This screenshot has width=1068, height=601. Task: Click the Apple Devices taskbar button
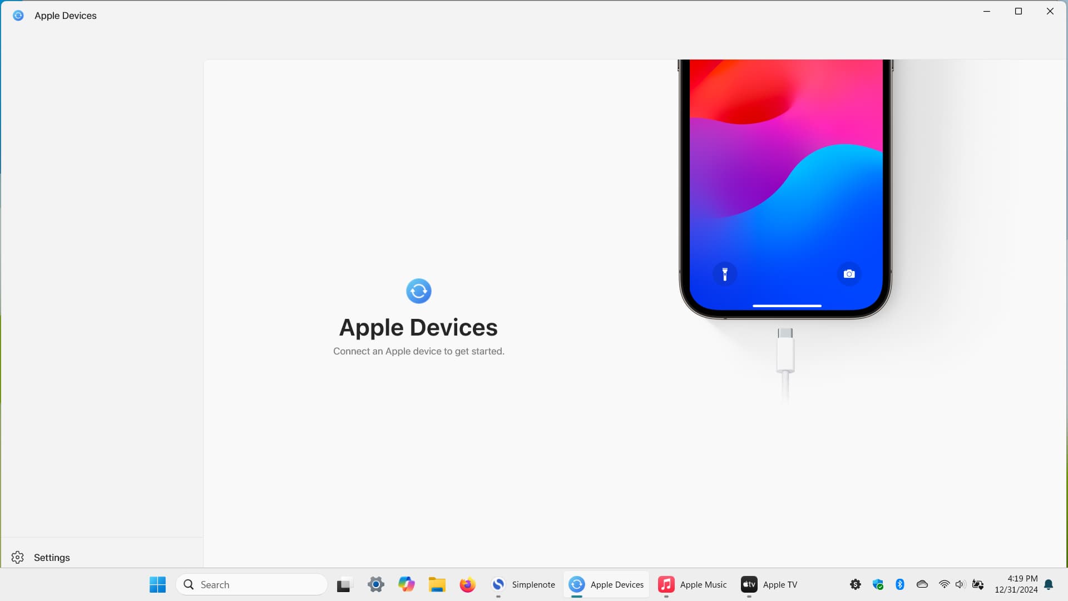pos(606,584)
